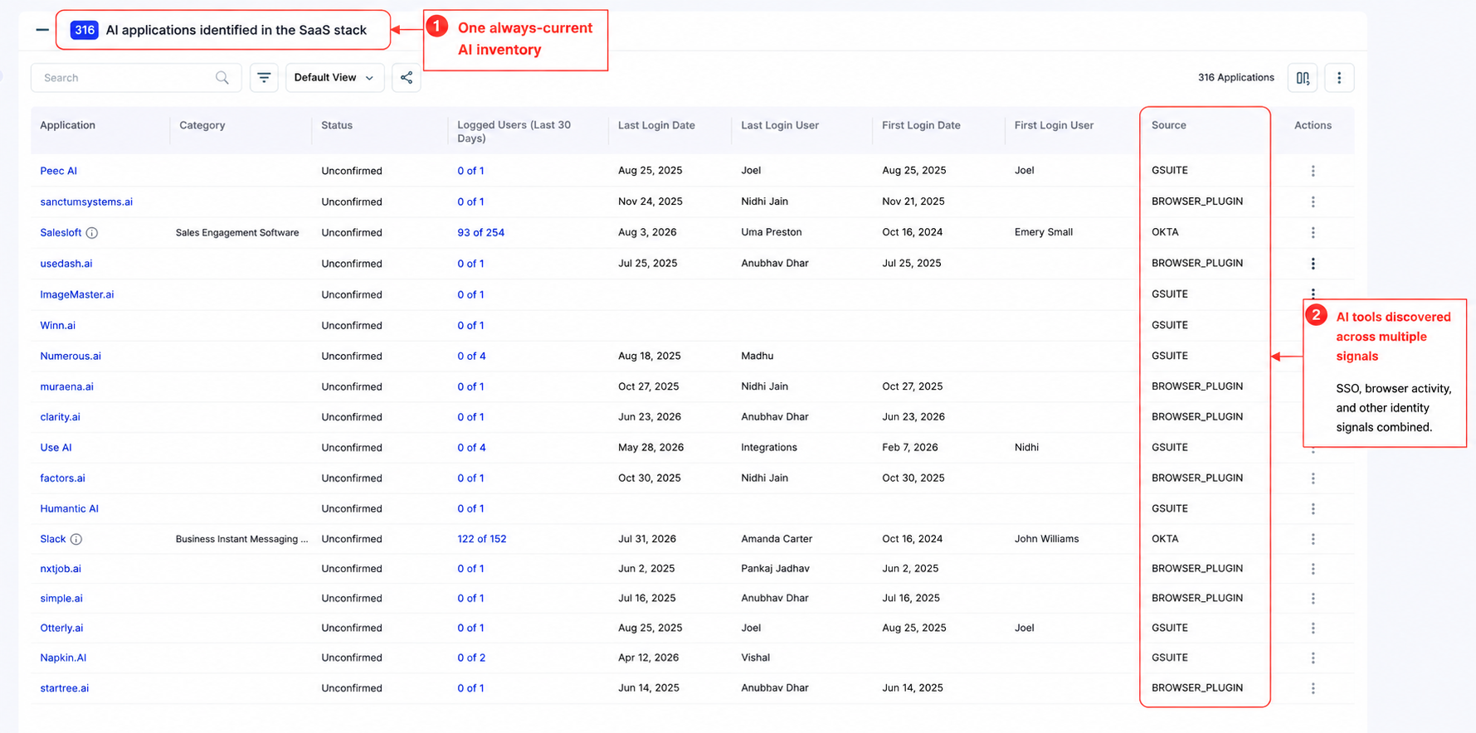Sort by Application column header
1476x733 pixels.
(x=68, y=125)
